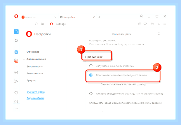Switch to the Lumpics.ru tab

click(x=29, y=17)
